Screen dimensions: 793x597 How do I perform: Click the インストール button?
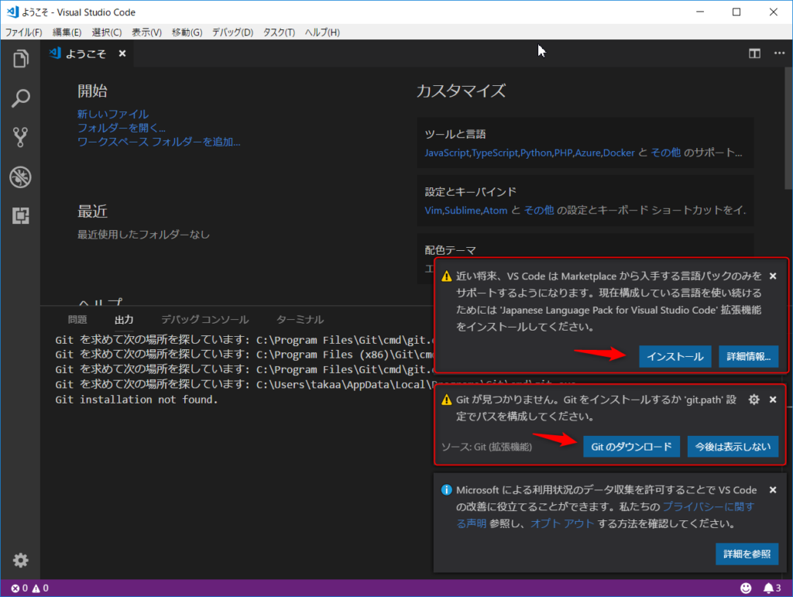[675, 356]
